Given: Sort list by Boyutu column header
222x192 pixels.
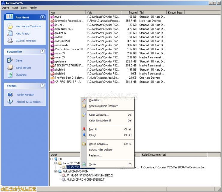Looking at the screenshot, I should [130, 13].
